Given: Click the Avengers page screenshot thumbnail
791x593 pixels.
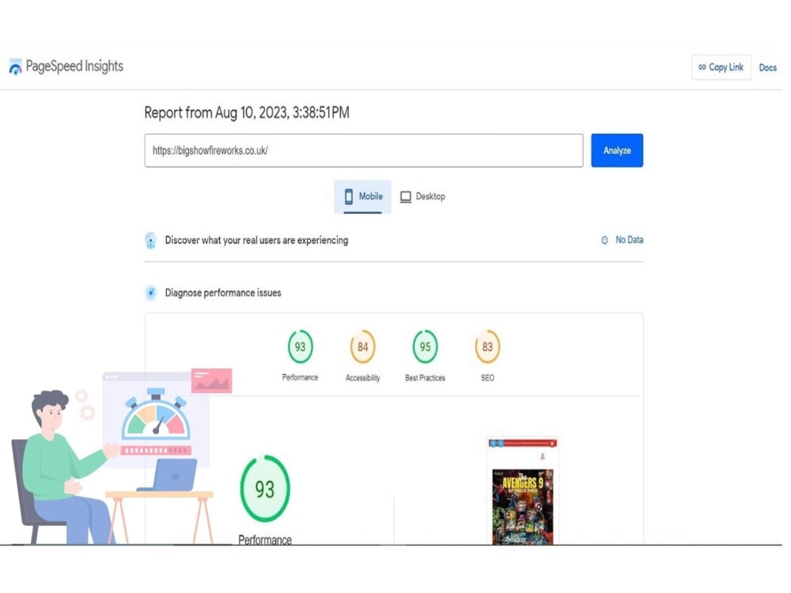Looking at the screenshot, I should coord(523,491).
